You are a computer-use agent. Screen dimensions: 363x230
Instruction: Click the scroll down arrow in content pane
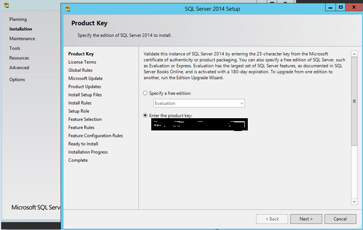click(354, 201)
